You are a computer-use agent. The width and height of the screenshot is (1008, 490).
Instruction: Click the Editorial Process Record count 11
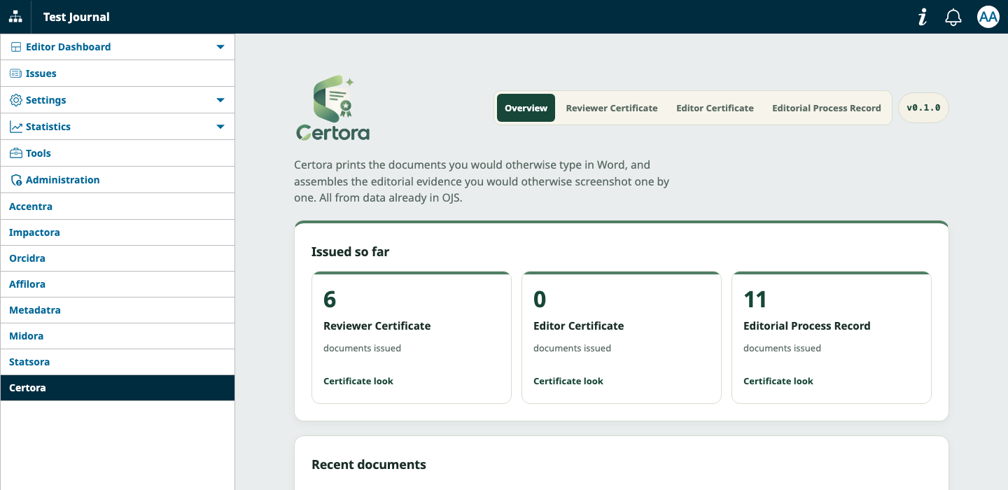click(x=755, y=300)
